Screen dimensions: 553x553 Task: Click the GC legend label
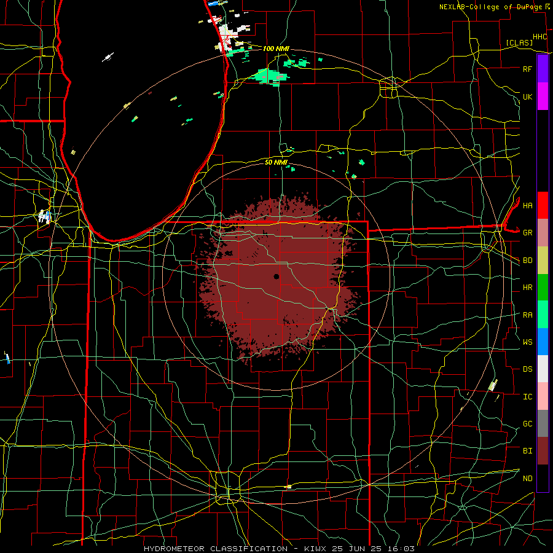pyautogui.click(x=527, y=423)
